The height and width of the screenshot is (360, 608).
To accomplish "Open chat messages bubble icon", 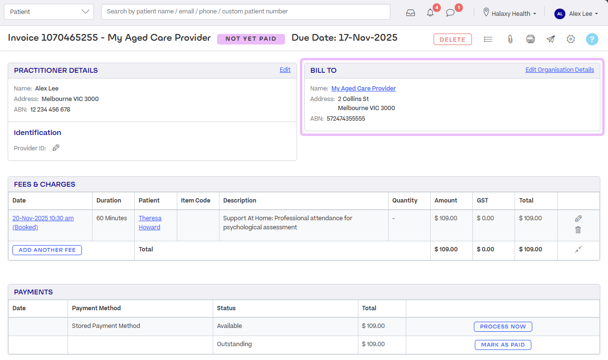I will pyautogui.click(x=450, y=13).
